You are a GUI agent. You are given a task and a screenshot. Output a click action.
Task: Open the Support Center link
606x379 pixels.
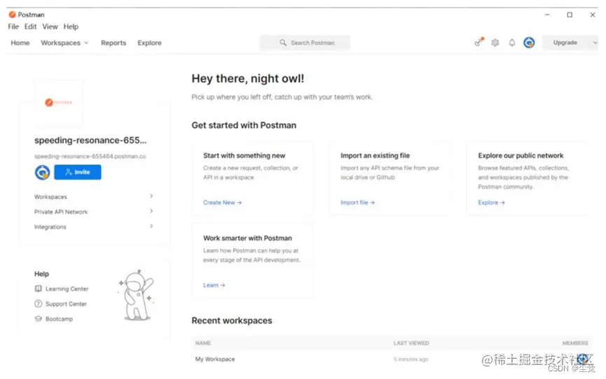(x=66, y=303)
